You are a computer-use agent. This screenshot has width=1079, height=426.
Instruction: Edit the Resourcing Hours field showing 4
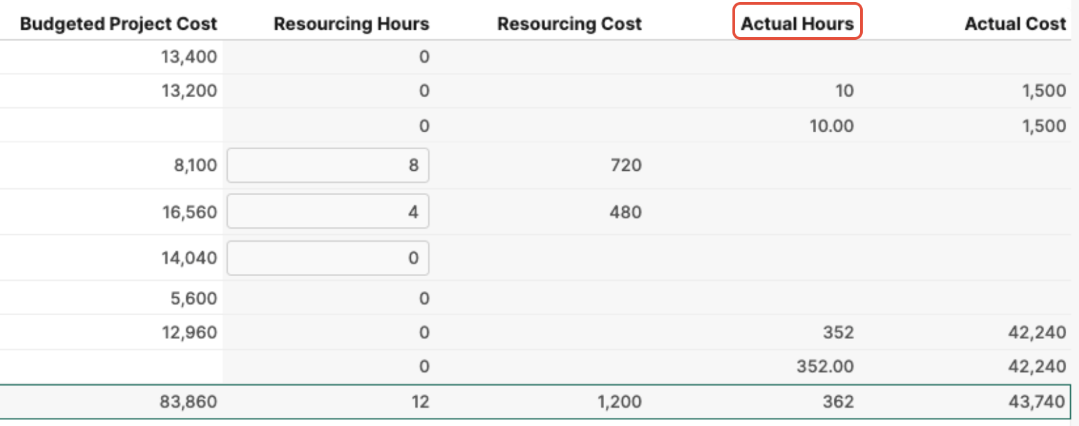click(328, 212)
